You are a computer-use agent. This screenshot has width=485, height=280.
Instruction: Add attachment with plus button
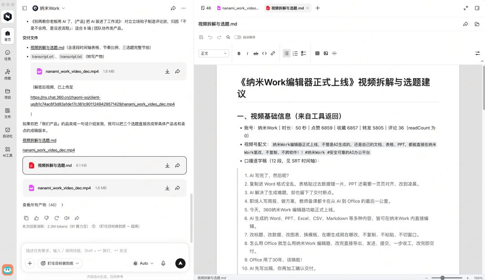30,263
